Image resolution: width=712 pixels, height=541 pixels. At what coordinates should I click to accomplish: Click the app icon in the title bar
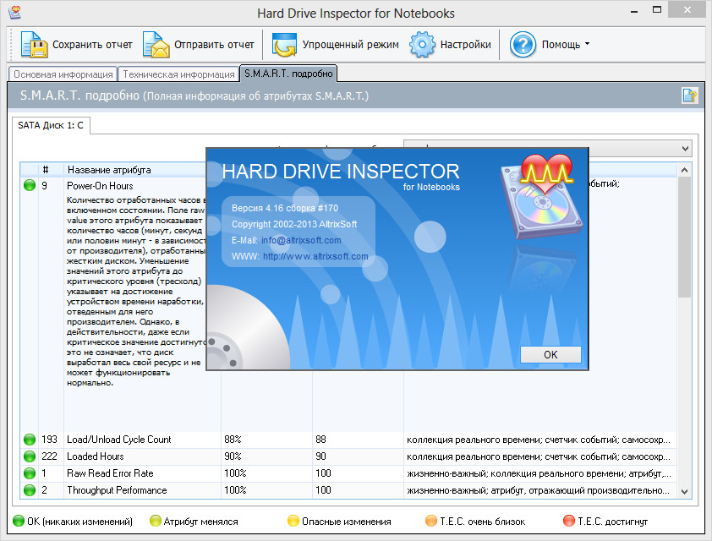[13, 13]
